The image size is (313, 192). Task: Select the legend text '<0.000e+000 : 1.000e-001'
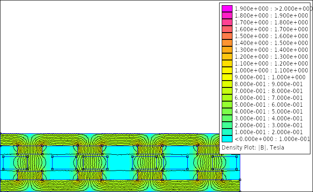(272, 139)
